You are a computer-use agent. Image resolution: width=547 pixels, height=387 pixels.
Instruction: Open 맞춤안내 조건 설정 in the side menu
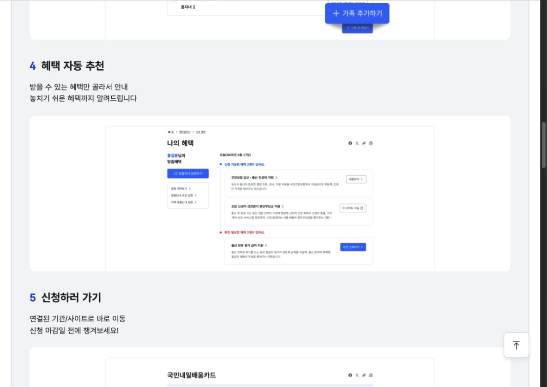click(x=184, y=196)
